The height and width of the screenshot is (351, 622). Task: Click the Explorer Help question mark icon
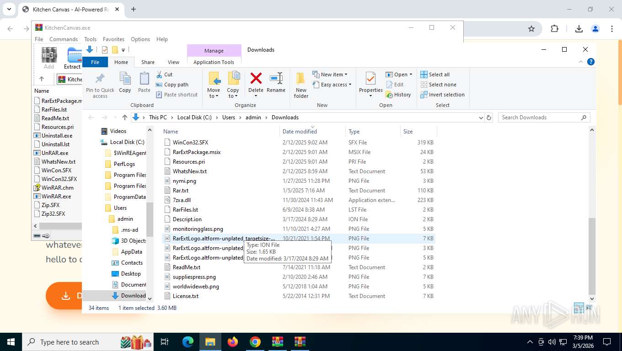click(590, 62)
